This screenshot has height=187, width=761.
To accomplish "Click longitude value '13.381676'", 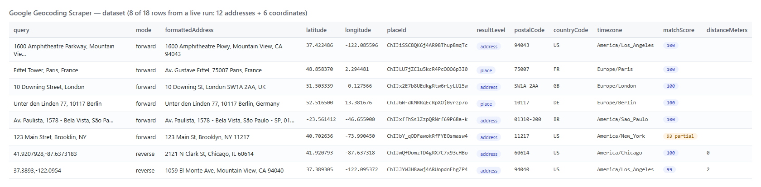I will coord(358,103).
